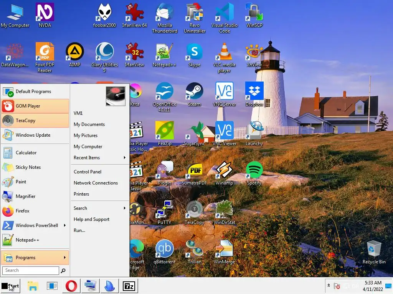Expand Windows PowerShell submenu arrow

pos(64,225)
